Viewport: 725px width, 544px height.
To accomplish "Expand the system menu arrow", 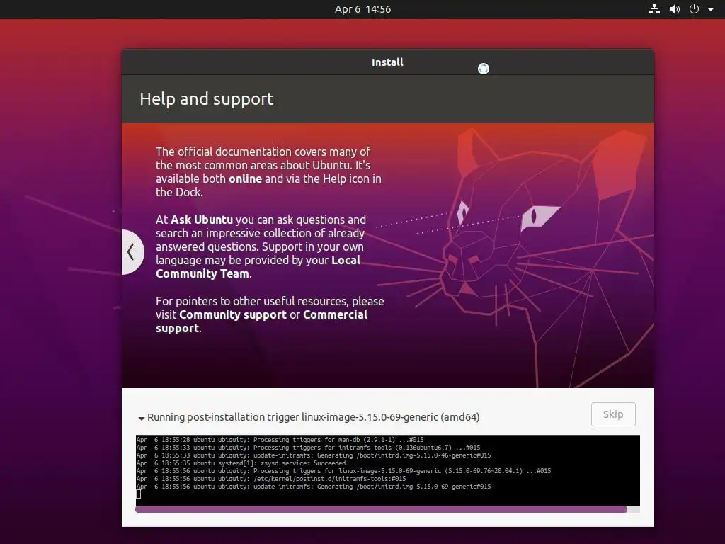I will tap(711, 9).
